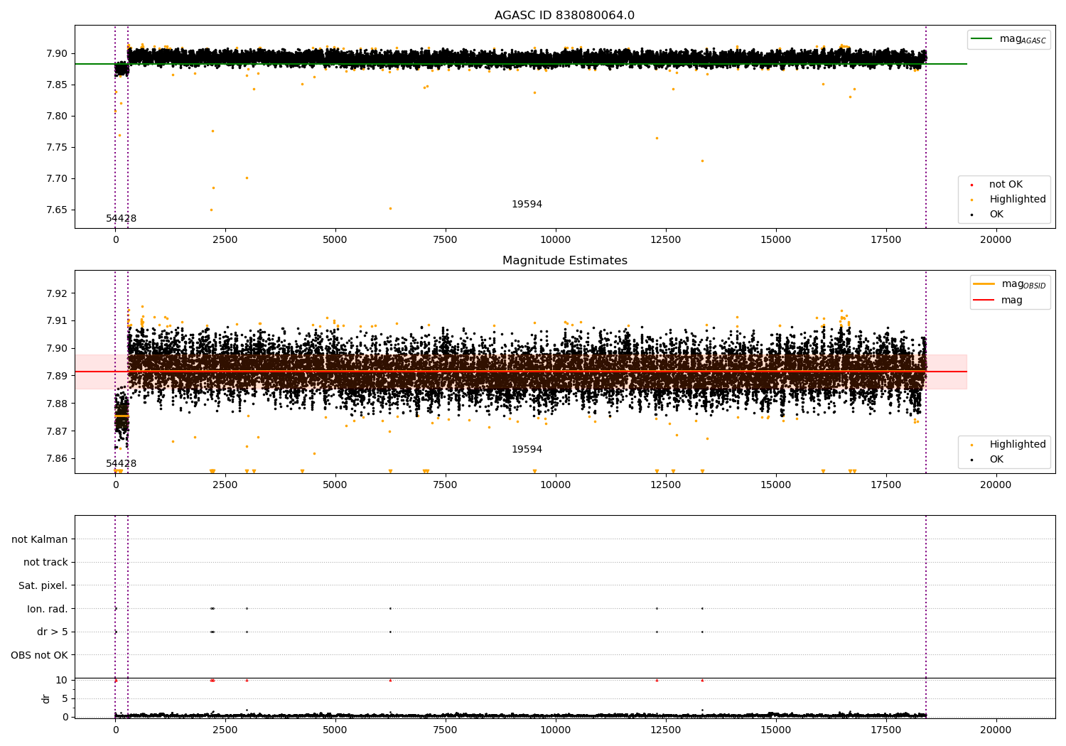This screenshot has height=746, width=1066.
Task: Click the 7.87 y-axis tick in middle plot
Action: (x=56, y=431)
